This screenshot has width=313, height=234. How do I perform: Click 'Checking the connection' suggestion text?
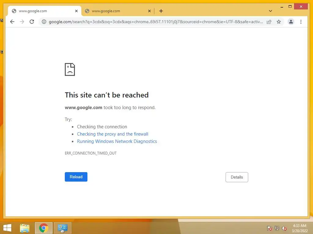102,126
